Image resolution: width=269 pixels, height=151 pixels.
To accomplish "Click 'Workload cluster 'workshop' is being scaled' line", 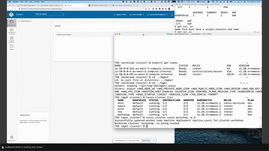I will click(147, 123).
